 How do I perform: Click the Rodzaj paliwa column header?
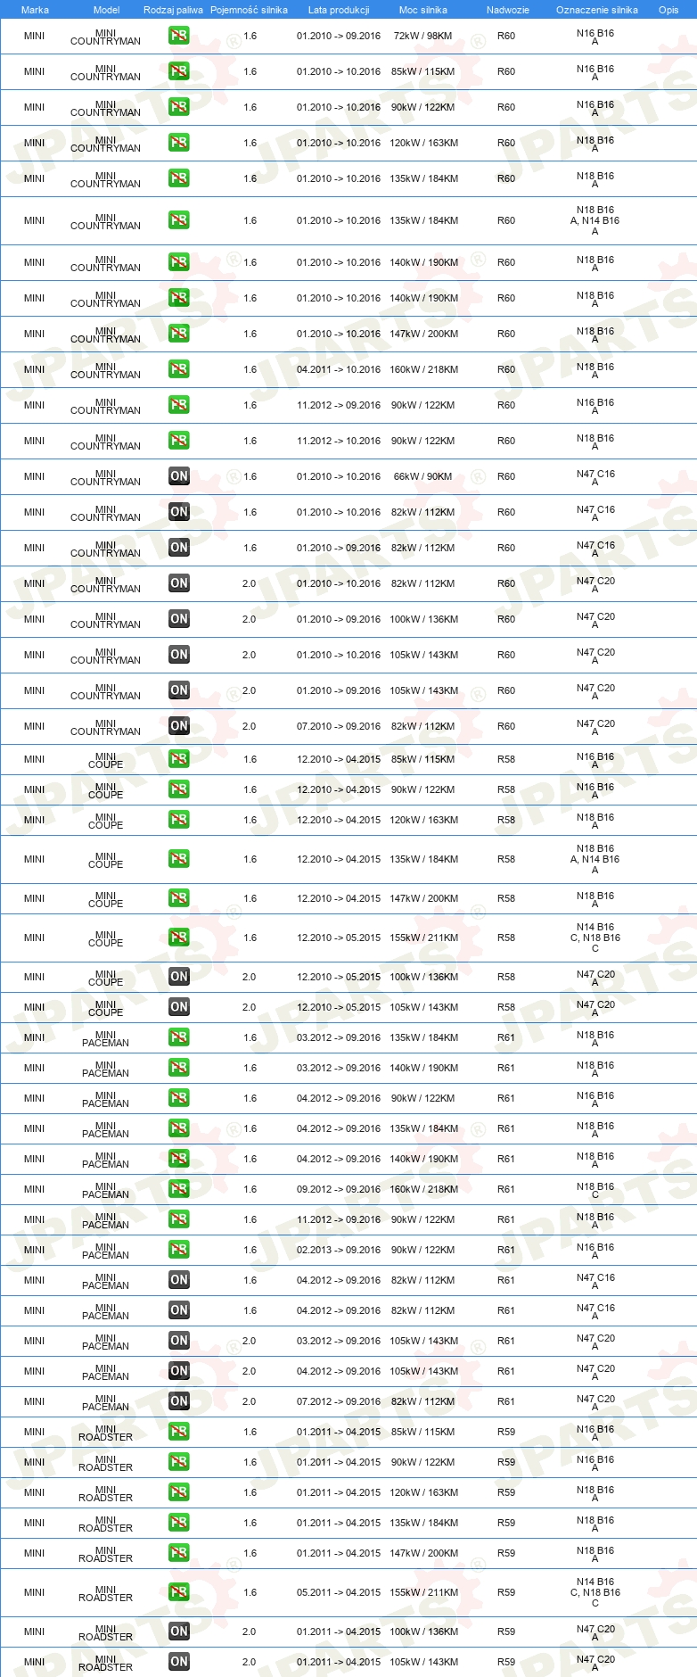pyautogui.click(x=173, y=10)
